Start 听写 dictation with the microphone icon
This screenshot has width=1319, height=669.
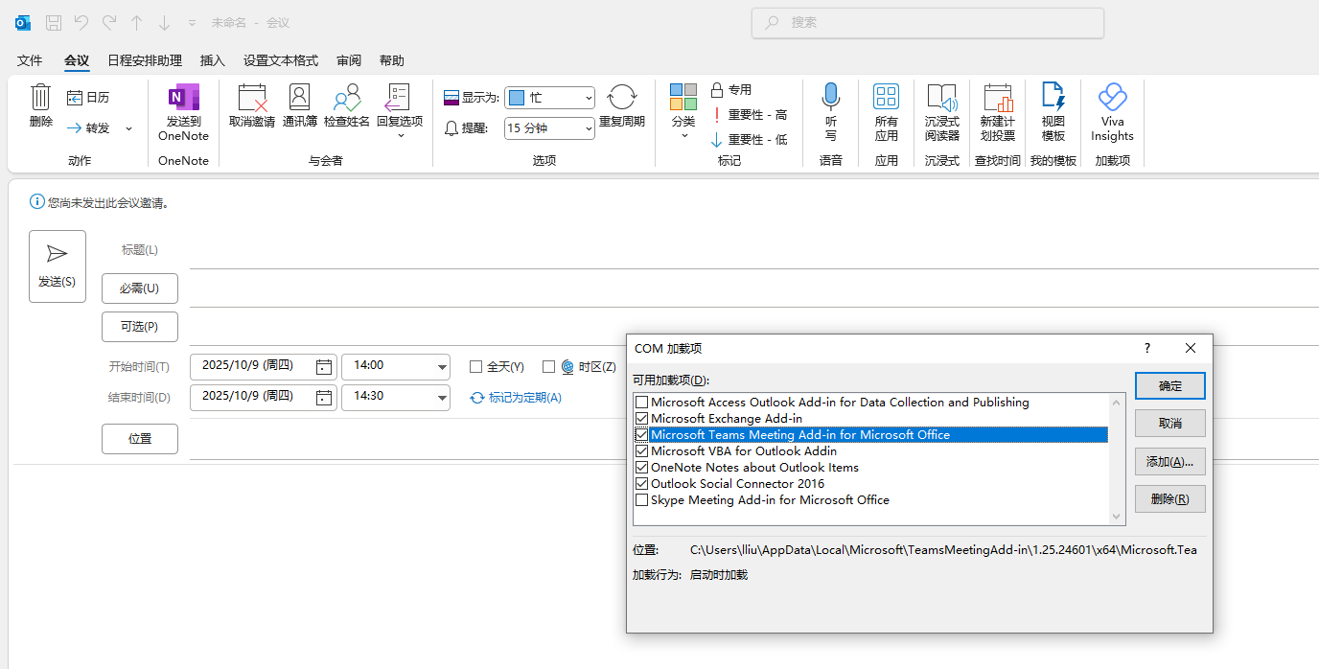pyautogui.click(x=831, y=98)
